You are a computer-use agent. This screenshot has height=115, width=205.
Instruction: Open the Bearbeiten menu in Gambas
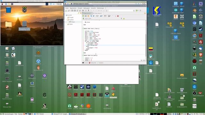(x=73, y=8)
